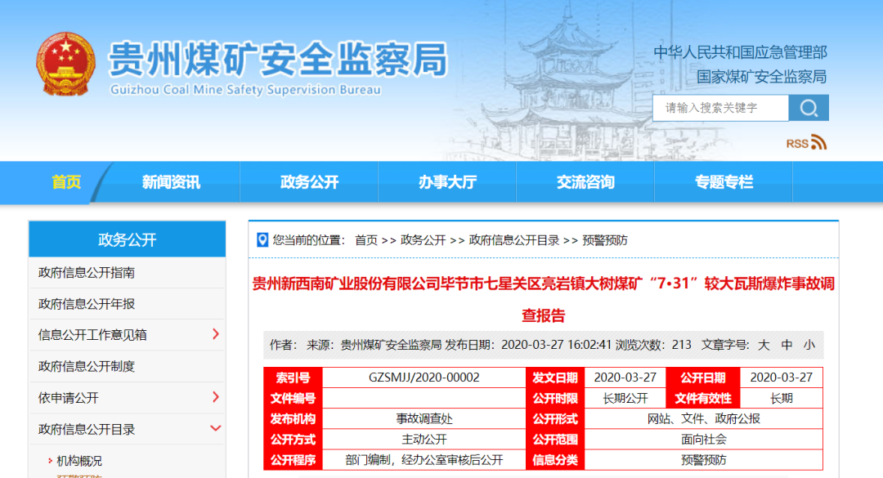The width and height of the screenshot is (883, 478).
Task: Open the RSS feed icon
Action: click(818, 142)
